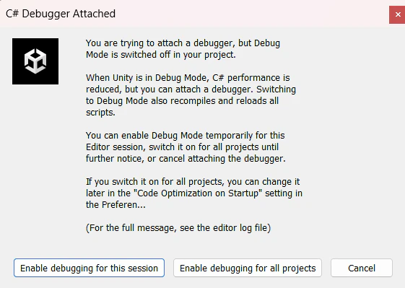Click the 'see the editor log file' note
The image size is (405, 288).
coord(225,228)
